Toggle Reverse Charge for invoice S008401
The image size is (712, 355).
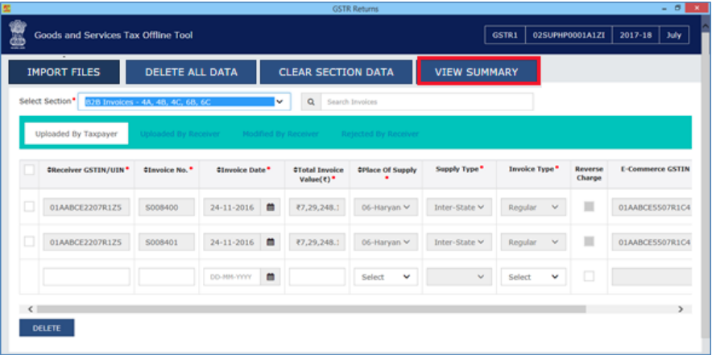pos(589,241)
